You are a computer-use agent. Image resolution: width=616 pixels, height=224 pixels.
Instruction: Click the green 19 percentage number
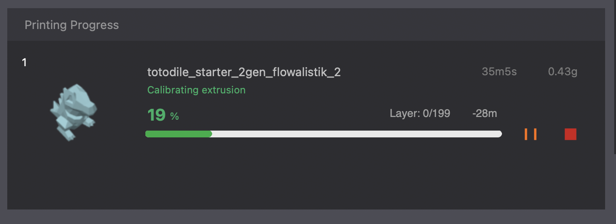156,115
